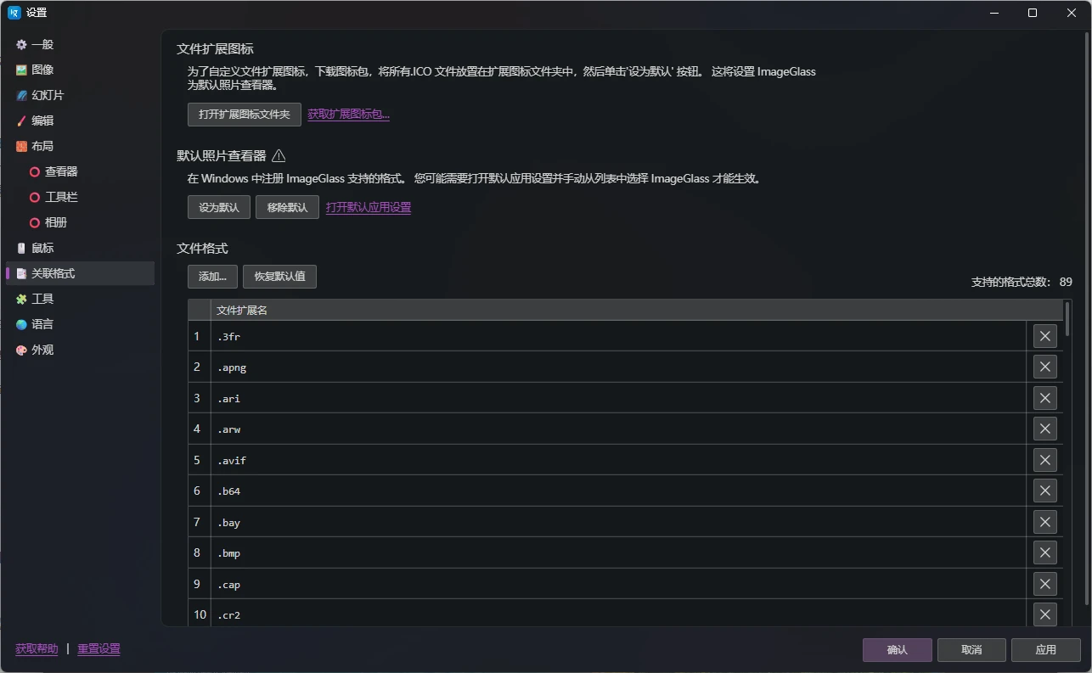Select the .bmp extension cell
1092x673 pixels.
tap(618, 552)
